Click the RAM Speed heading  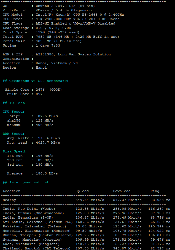pos(14,134)
